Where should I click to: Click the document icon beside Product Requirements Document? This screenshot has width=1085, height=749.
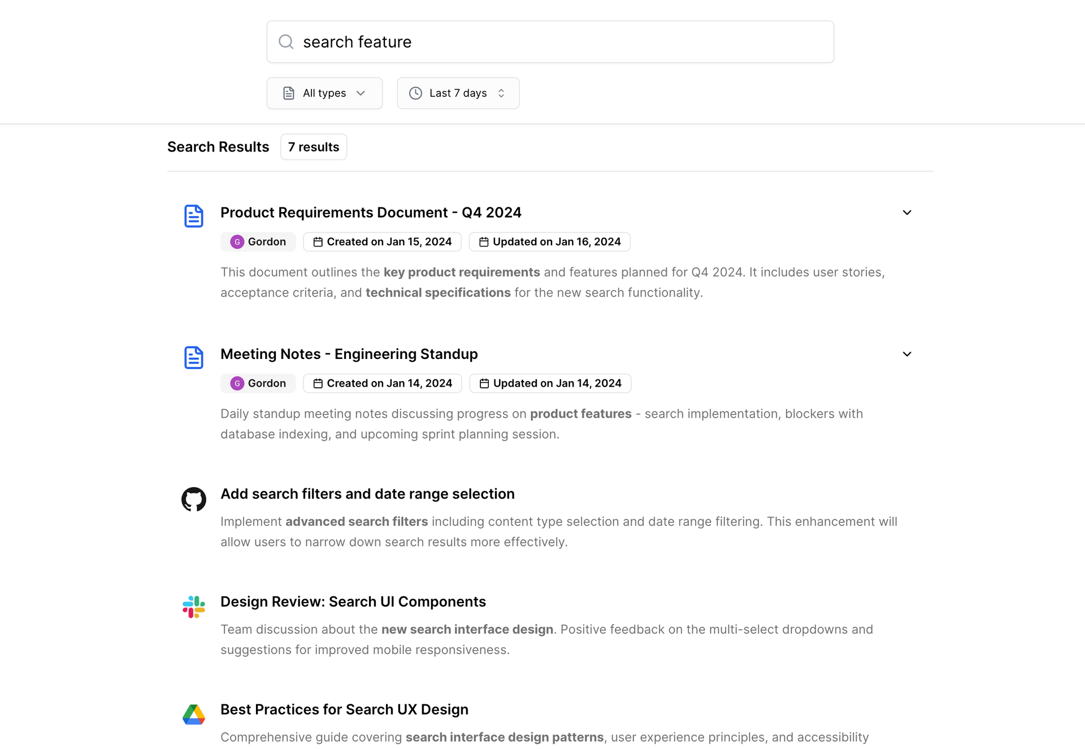(194, 216)
